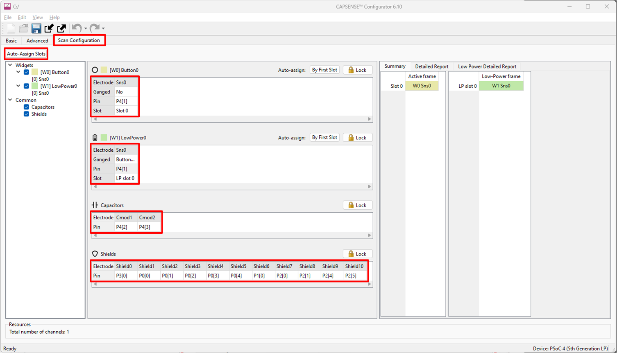The height and width of the screenshot is (353, 617).
Task: Click the Auto-Assign Slots button
Action: (26, 54)
